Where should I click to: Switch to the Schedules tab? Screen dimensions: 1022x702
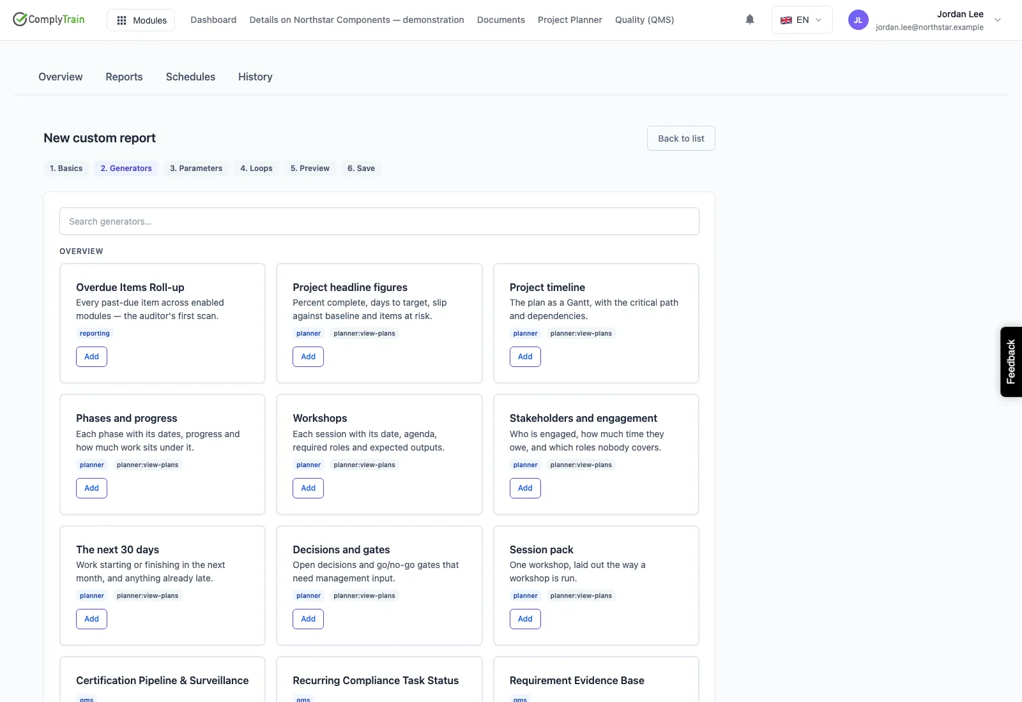[190, 77]
